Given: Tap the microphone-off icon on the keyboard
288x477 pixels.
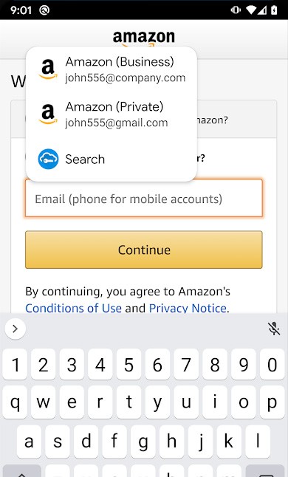Looking at the screenshot, I should 274,329.
